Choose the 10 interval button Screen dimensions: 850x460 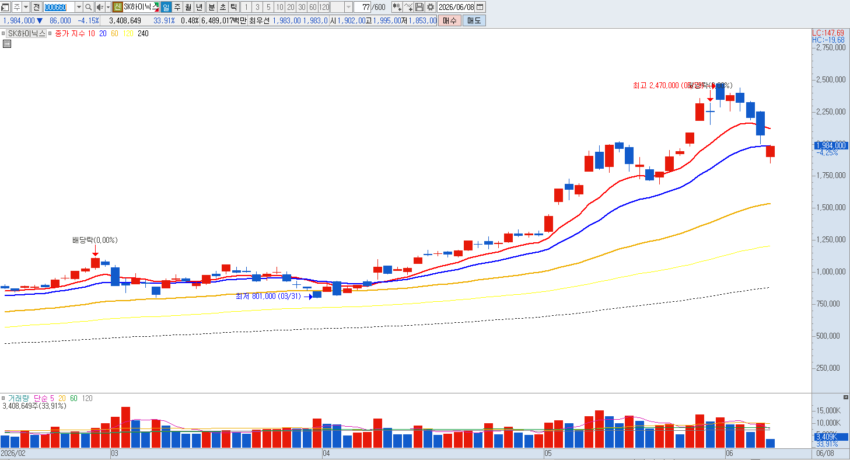point(279,7)
